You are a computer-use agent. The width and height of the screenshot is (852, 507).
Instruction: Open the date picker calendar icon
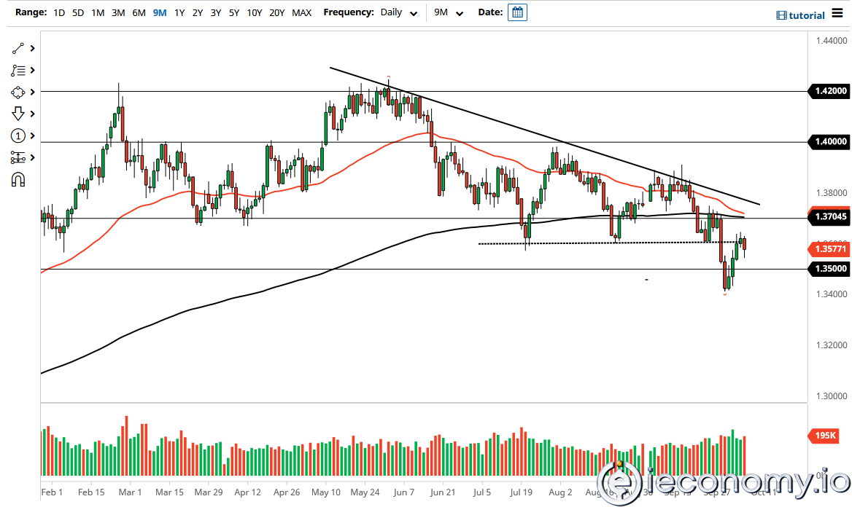coord(517,12)
